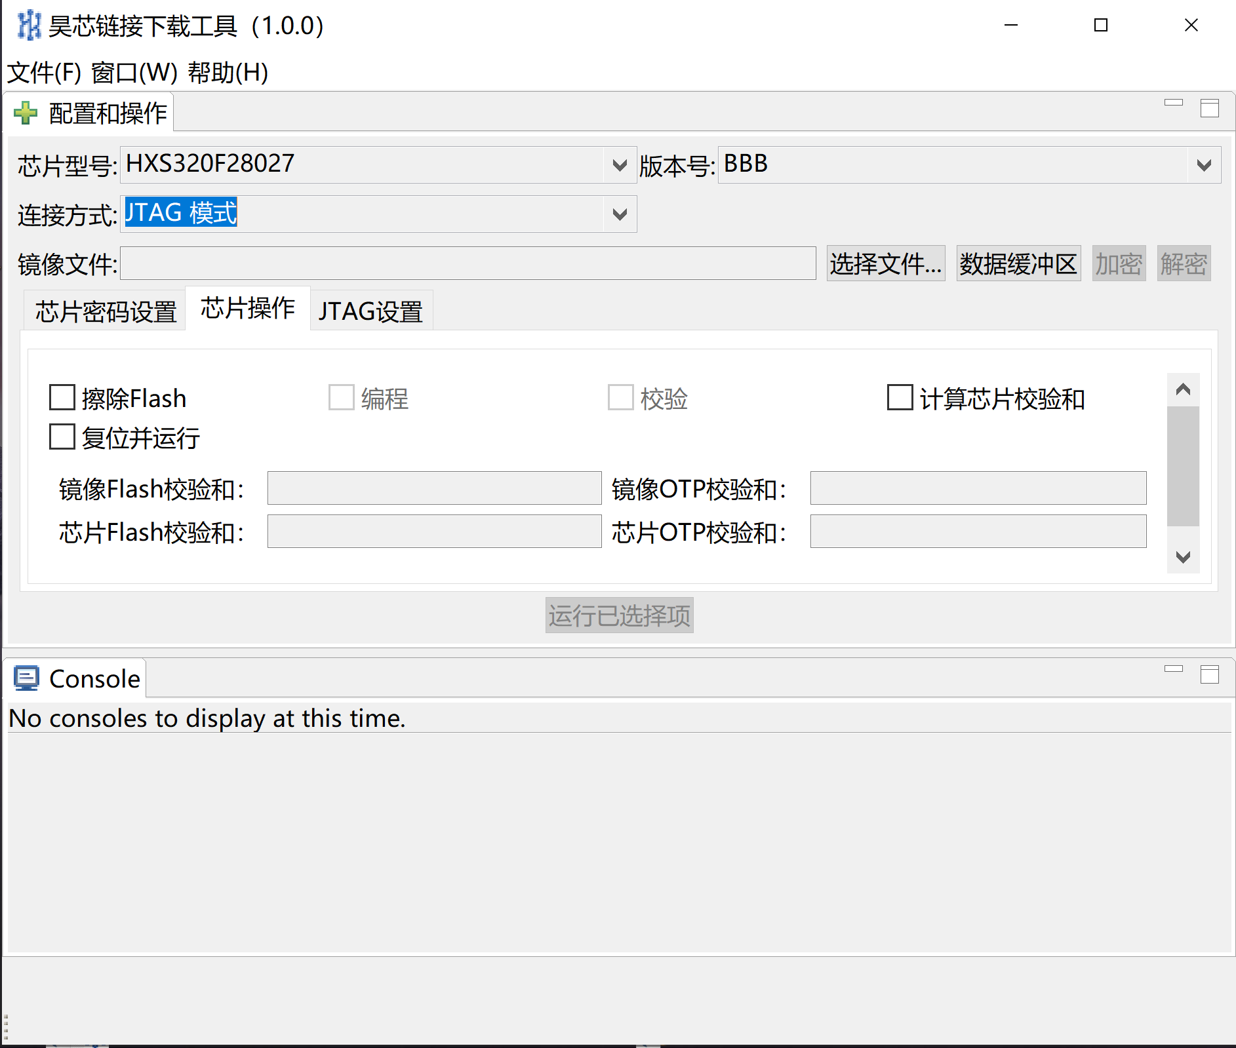This screenshot has height=1048, width=1236.
Task: Open the 数据缓冲区 button
Action: tap(1018, 263)
